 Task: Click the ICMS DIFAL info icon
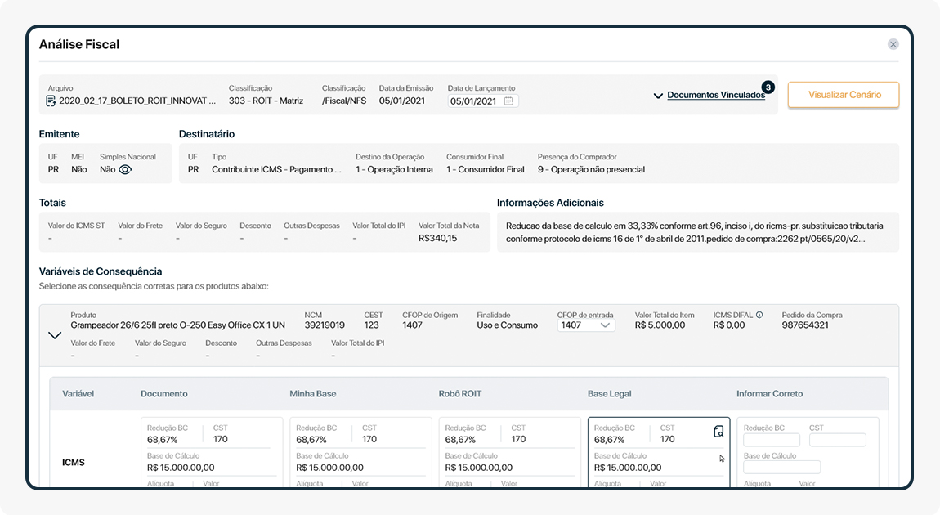tap(759, 315)
